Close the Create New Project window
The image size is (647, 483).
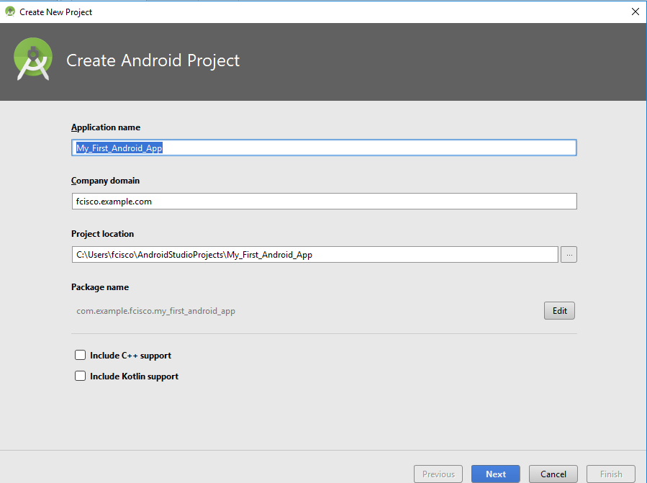[635, 12]
